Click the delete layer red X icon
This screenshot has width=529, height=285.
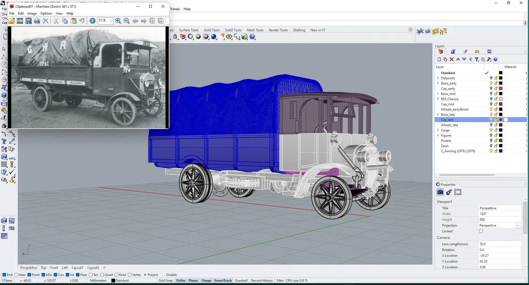[452, 59]
